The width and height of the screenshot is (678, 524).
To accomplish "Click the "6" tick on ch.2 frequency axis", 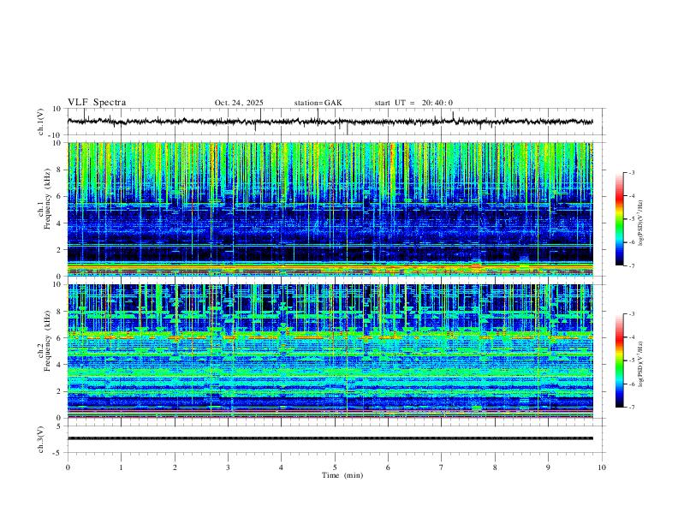I will 60,338.
